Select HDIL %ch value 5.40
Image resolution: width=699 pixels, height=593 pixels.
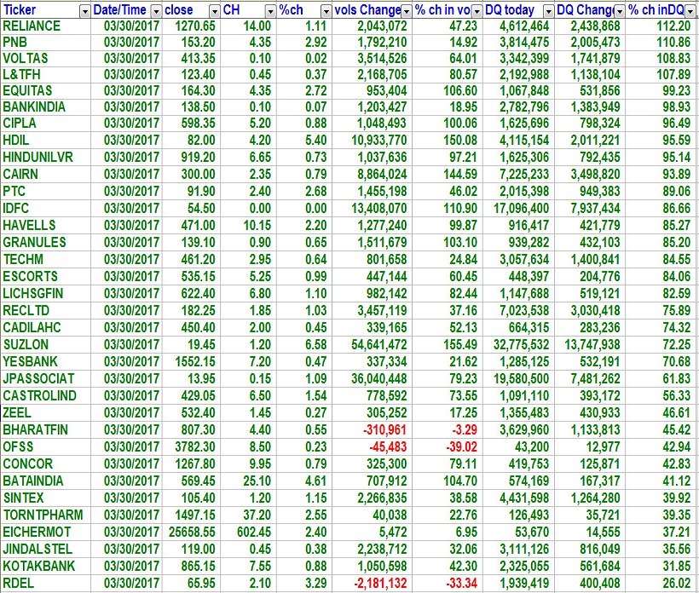coord(304,140)
